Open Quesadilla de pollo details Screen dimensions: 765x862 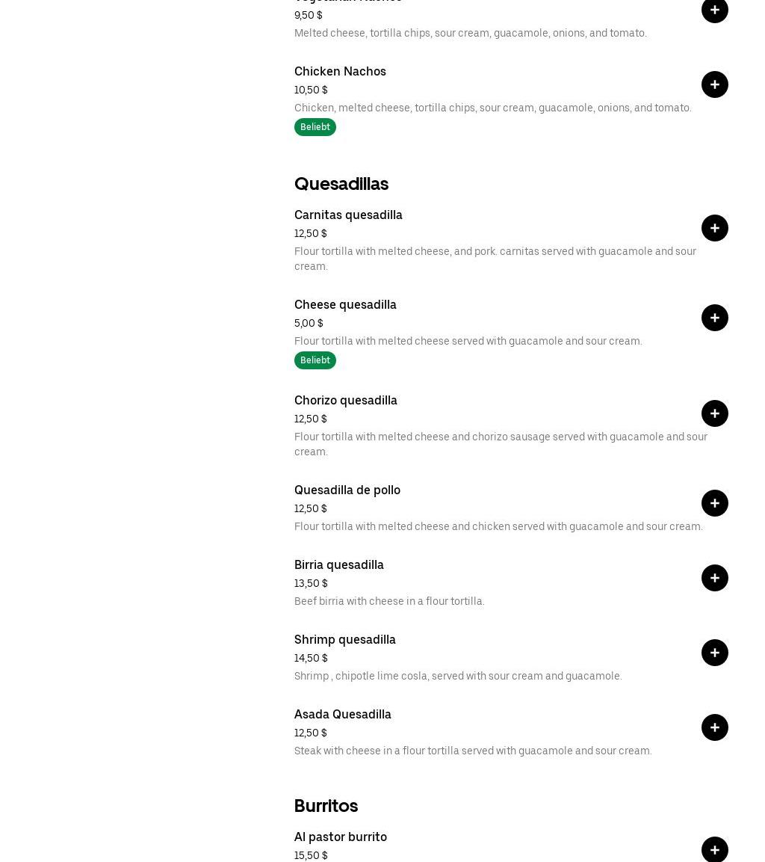pyautogui.click(x=347, y=490)
